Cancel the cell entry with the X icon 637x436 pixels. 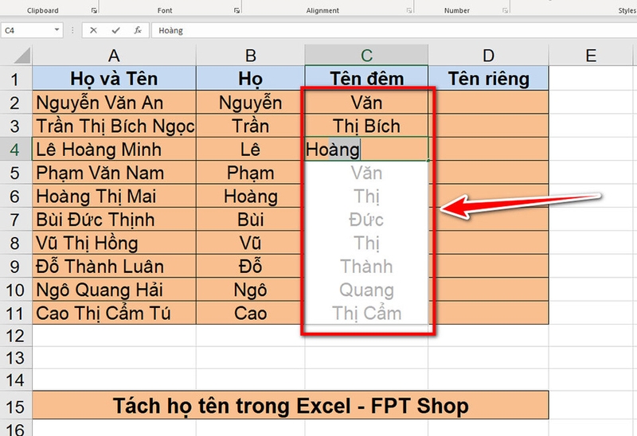coord(93,30)
